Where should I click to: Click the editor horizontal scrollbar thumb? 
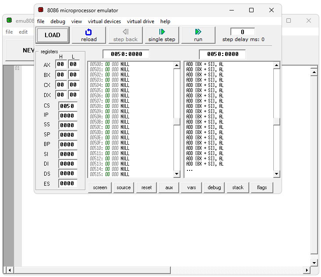tap(92, 270)
